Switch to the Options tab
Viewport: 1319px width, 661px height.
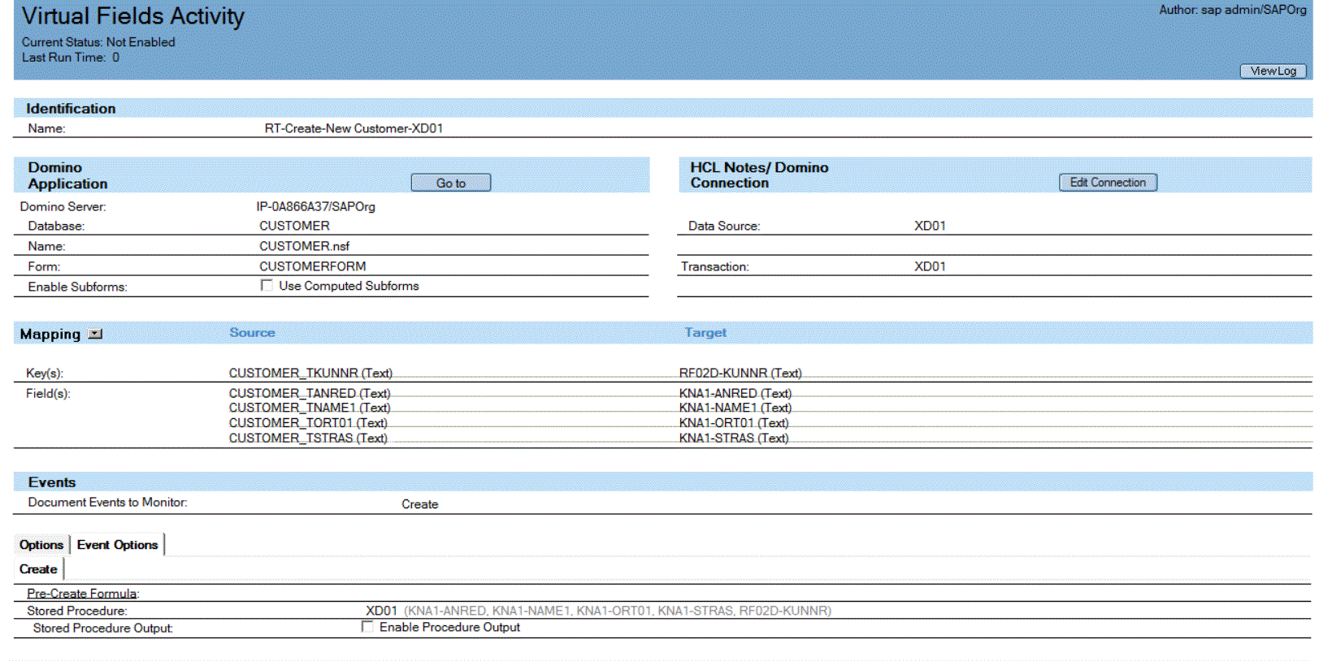click(x=41, y=545)
